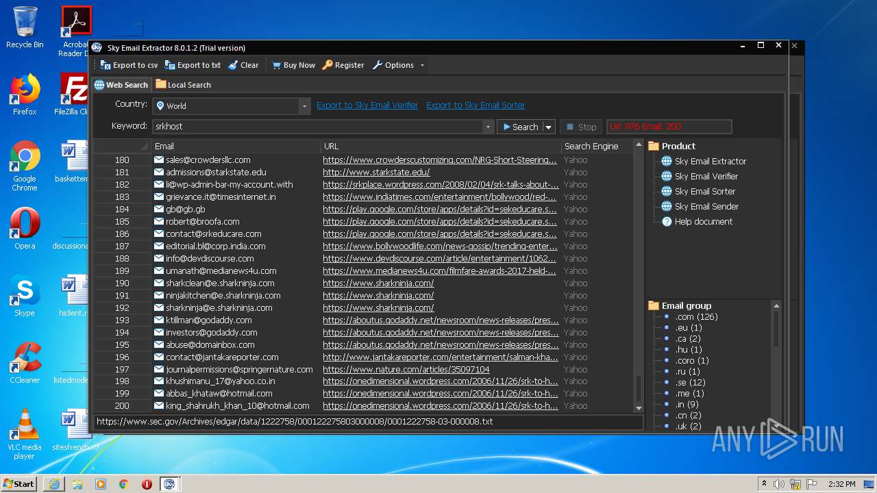Select email ktillman@godaddy.com
The width and height of the screenshot is (877, 493).
(208, 320)
